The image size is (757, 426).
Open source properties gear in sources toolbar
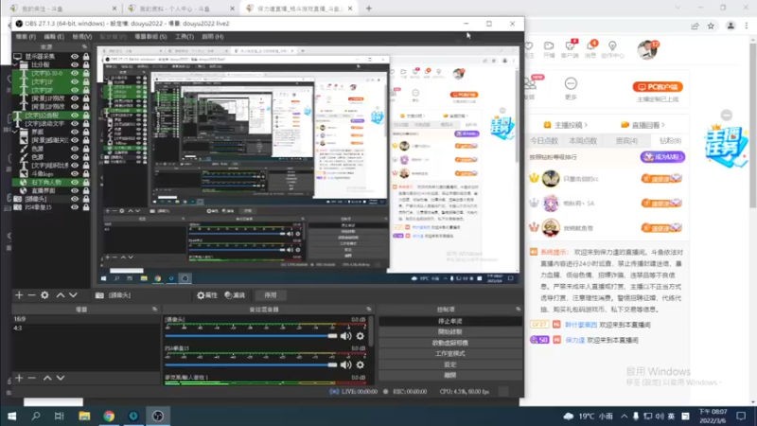[44, 295]
